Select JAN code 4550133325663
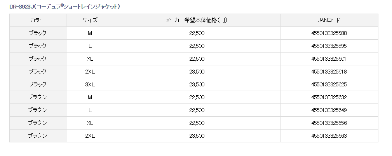Image resolution: width=392 pixels, height=156 pixels. pos(329,136)
